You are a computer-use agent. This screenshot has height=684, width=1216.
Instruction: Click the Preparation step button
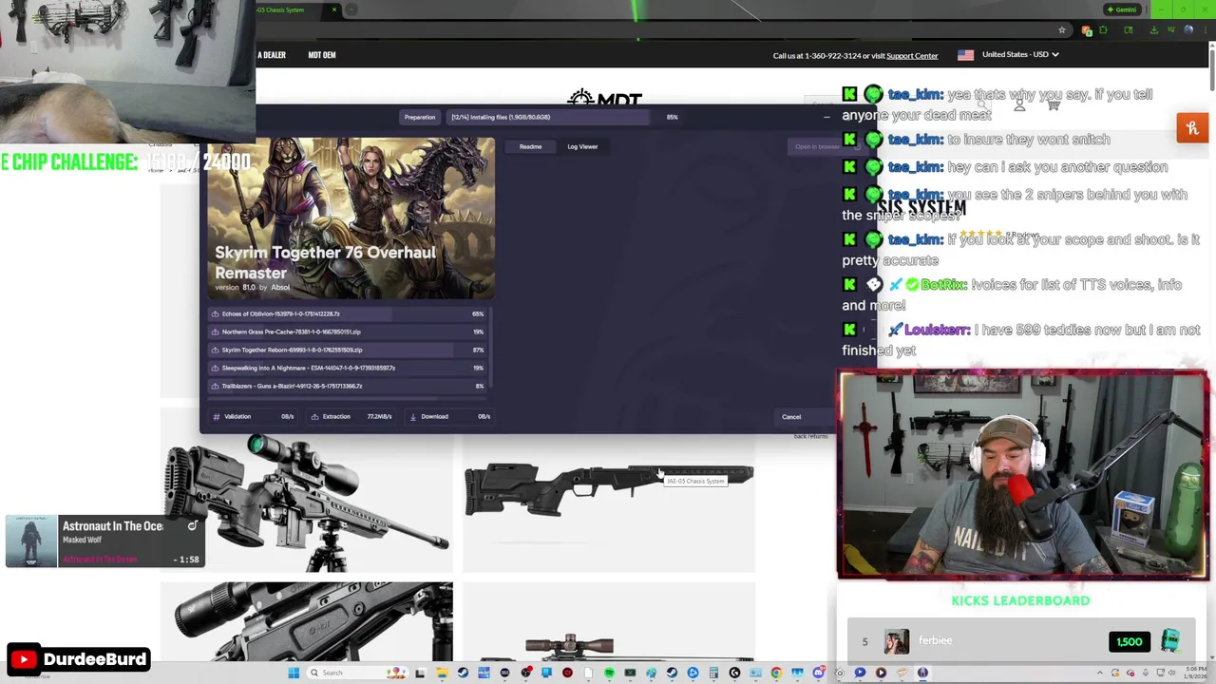tap(419, 117)
